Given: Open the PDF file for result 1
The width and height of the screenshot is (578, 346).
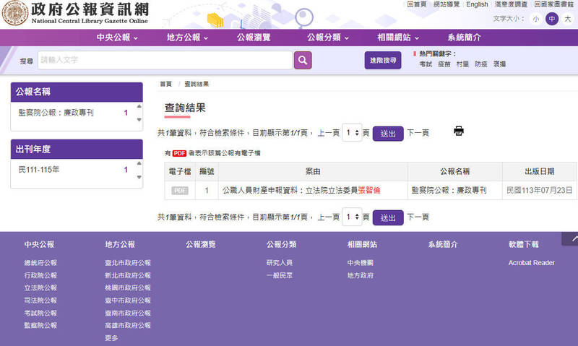Looking at the screenshot, I should click(180, 191).
